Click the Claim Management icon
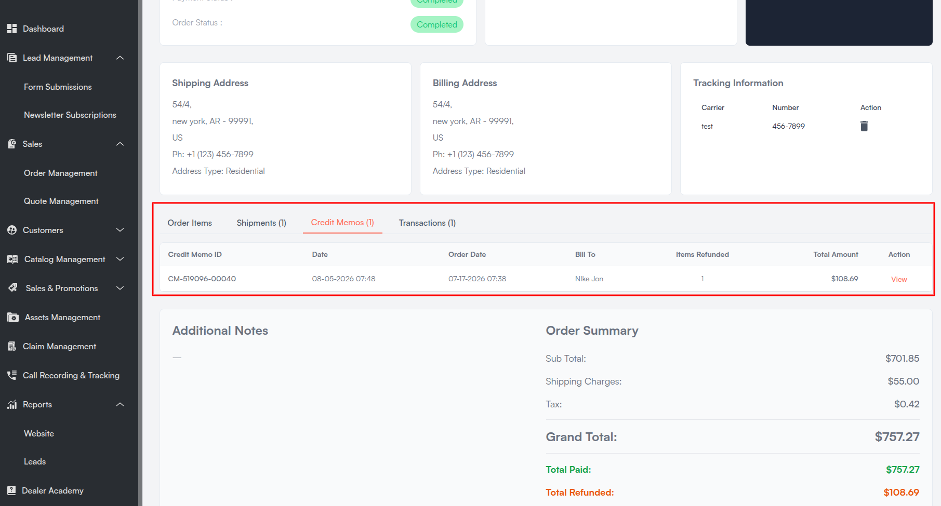941x506 pixels. point(12,346)
